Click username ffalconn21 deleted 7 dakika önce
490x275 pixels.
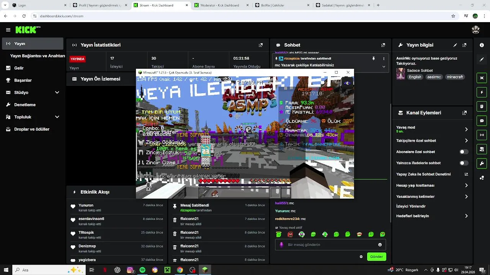189,219
